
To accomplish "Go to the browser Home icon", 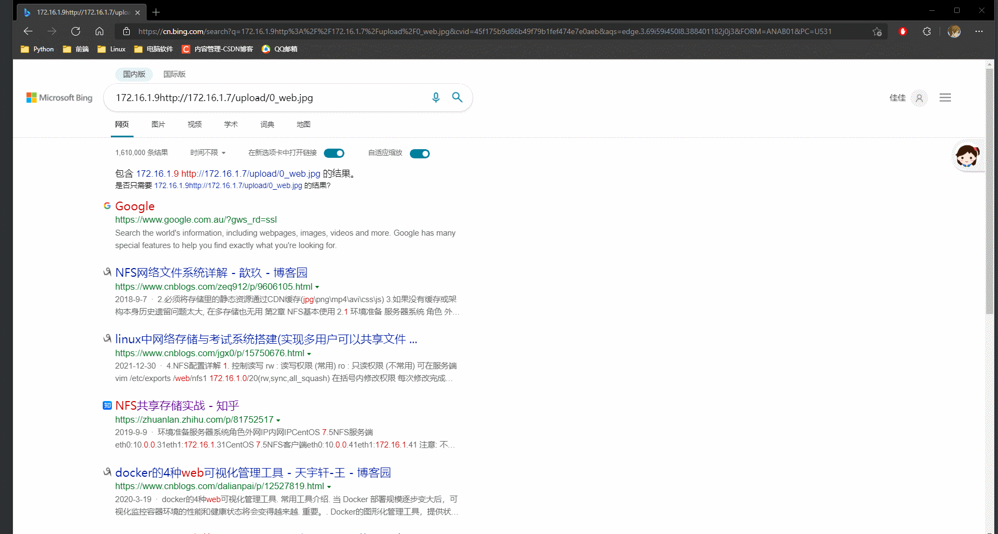I will click(99, 31).
